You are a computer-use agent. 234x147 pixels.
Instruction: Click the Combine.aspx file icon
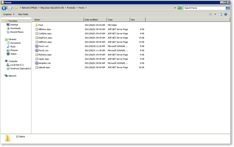(36, 34)
